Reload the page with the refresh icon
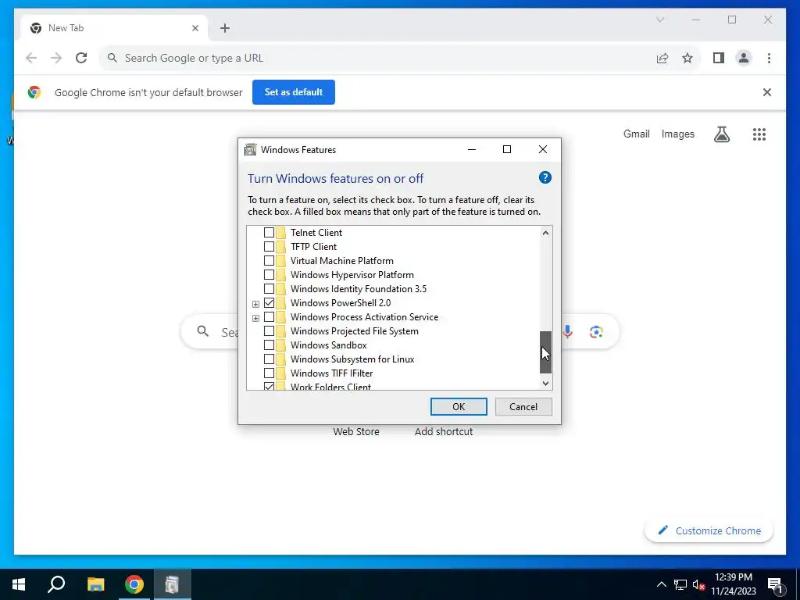The width and height of the screenshot is (800, 600). coord(81,58)
